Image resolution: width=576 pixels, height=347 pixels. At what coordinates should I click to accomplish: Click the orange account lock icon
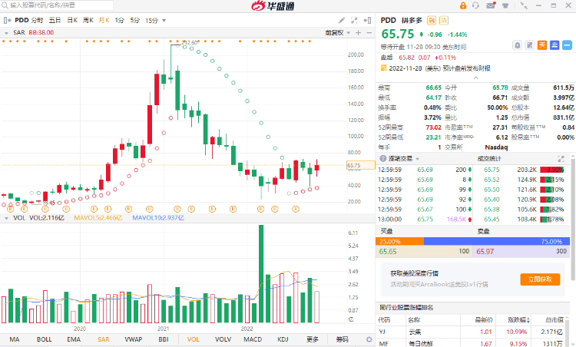pyautogui.click(x=463, y=5)
